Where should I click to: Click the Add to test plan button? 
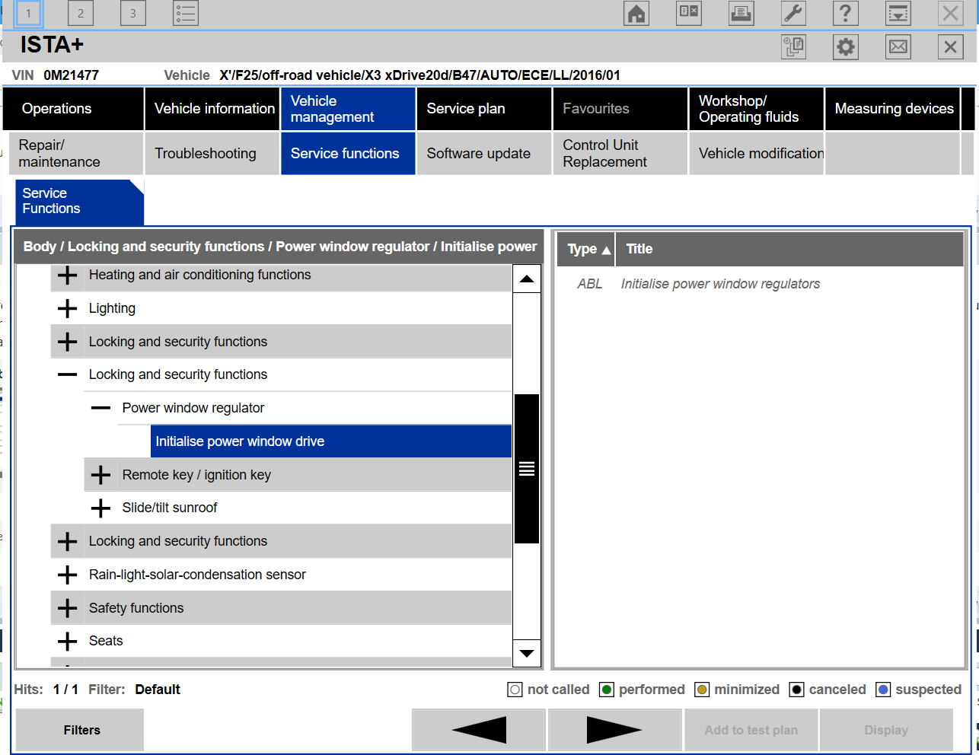tap(751, 730)
